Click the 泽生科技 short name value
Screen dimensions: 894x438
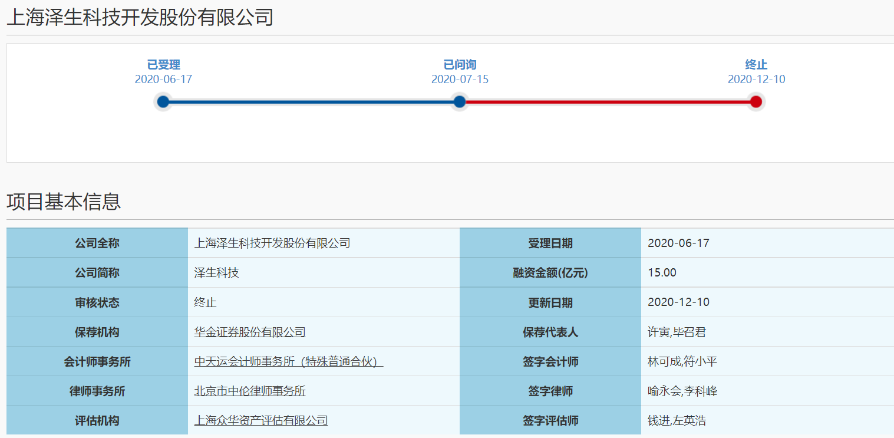click(216, 273)
